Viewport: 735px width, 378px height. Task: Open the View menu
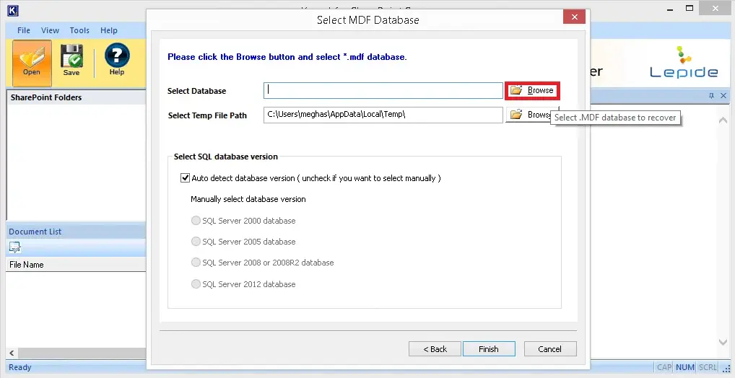click(50, 30)
